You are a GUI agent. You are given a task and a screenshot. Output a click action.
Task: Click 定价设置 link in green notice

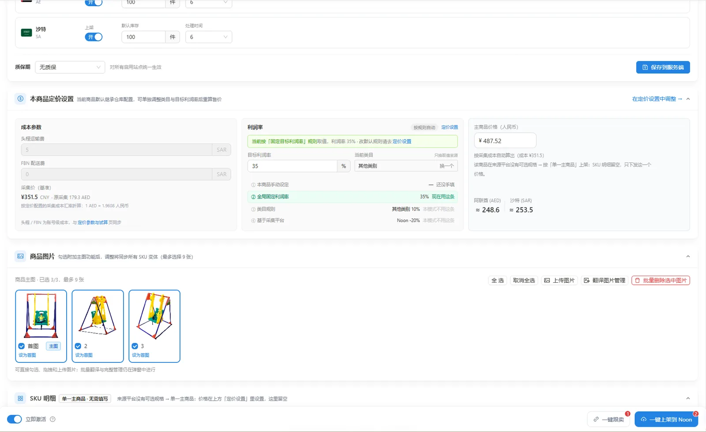coord(402,141)
